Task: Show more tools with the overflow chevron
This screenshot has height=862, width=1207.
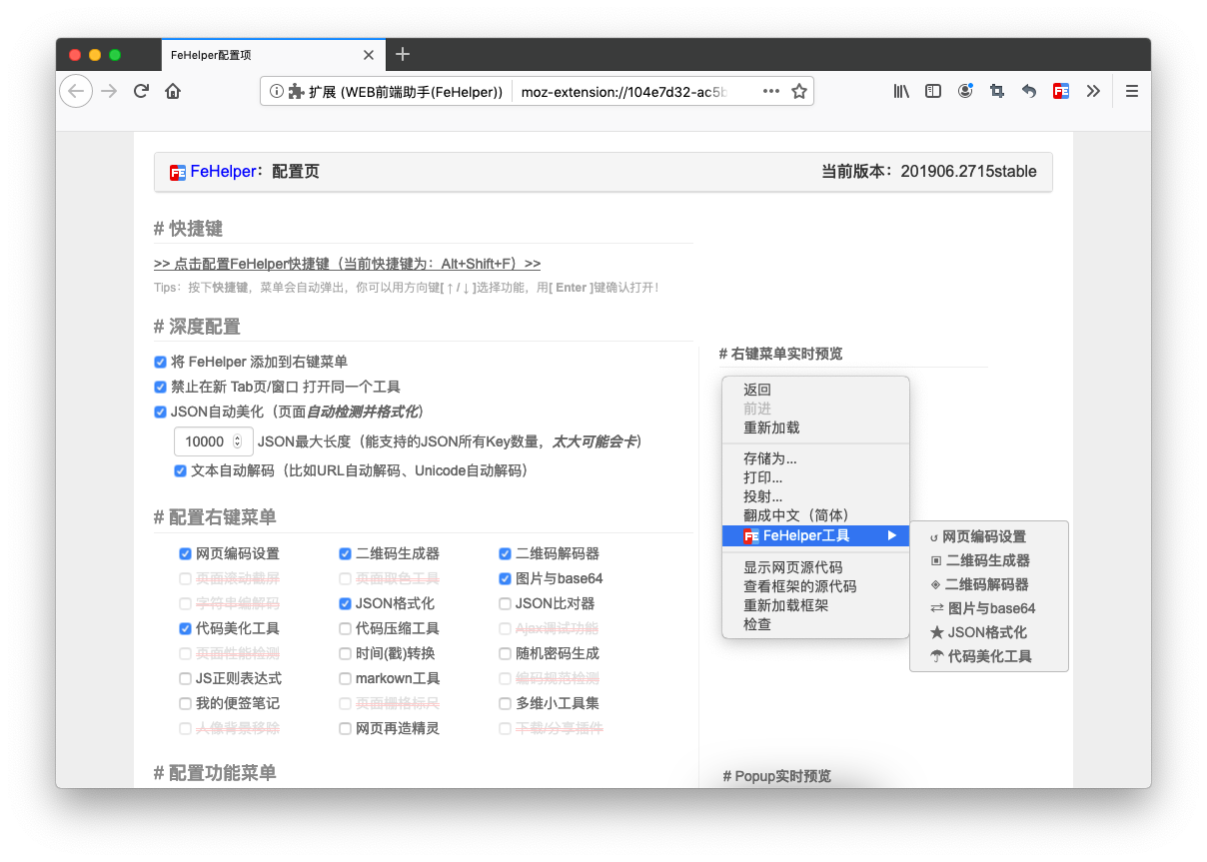Action: pos(1093,91)
